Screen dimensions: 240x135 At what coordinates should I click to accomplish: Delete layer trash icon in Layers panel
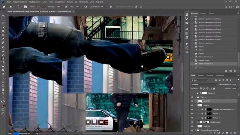pyautogui.click(x=235, y=133)
